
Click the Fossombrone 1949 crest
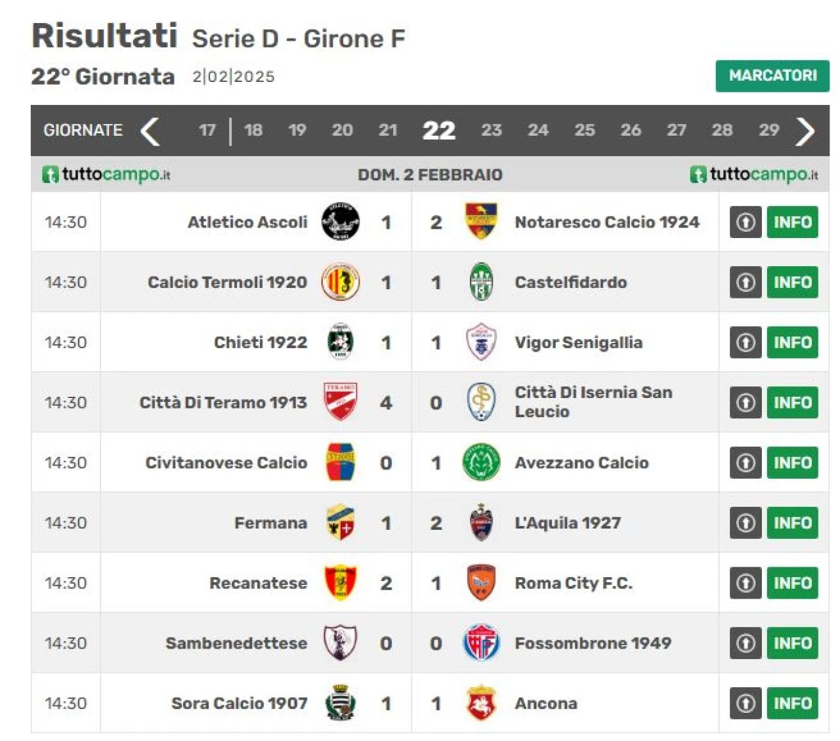[481, 643]
